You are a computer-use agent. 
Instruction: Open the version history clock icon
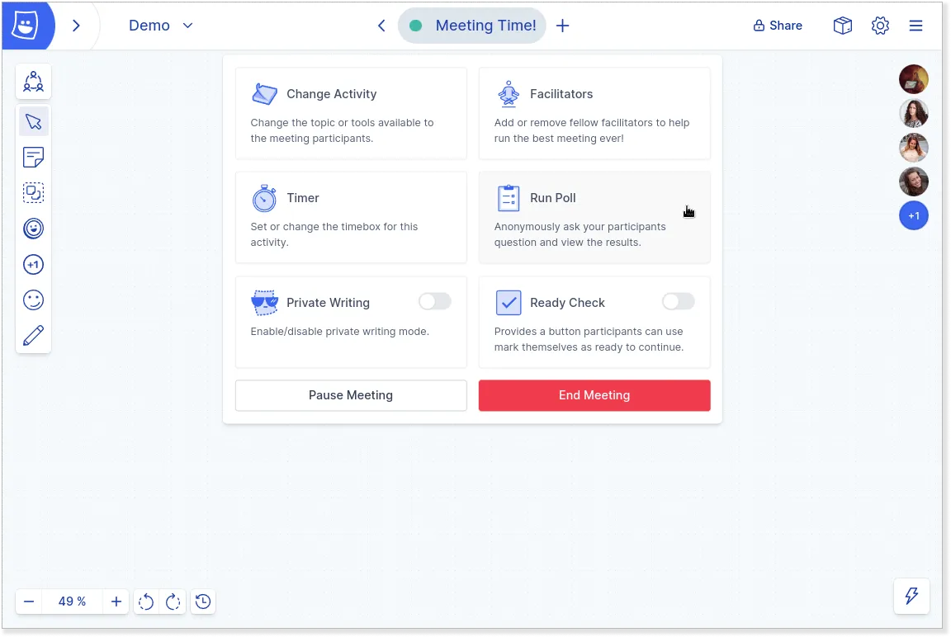click(x=203, y=602)
